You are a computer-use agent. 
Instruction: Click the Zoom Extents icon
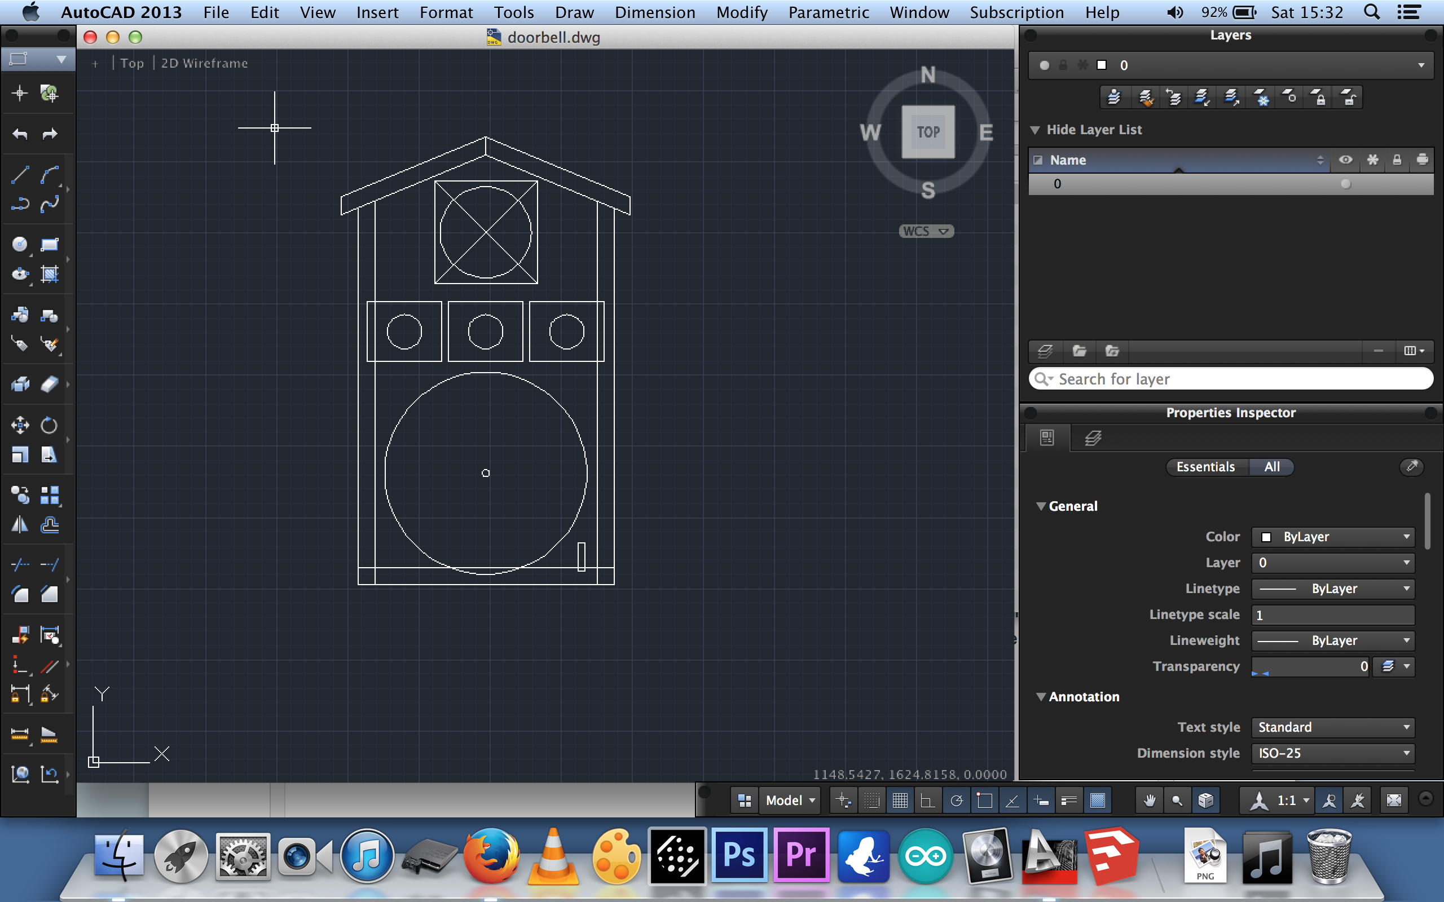(1394, 800)
